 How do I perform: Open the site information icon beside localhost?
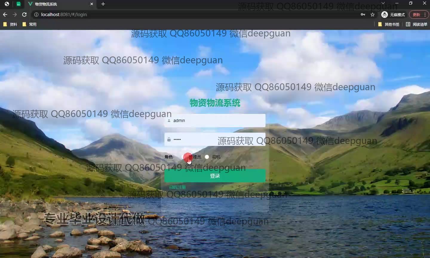pyautogui.click(x=36, y=14)
